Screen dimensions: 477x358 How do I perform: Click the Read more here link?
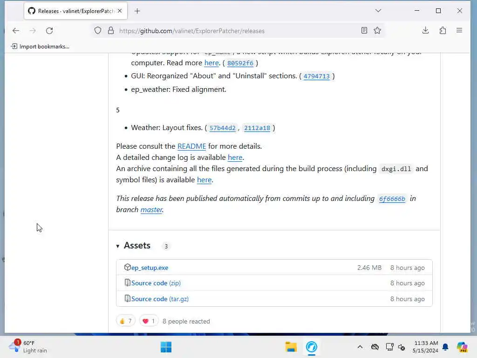tap(211, 63)
